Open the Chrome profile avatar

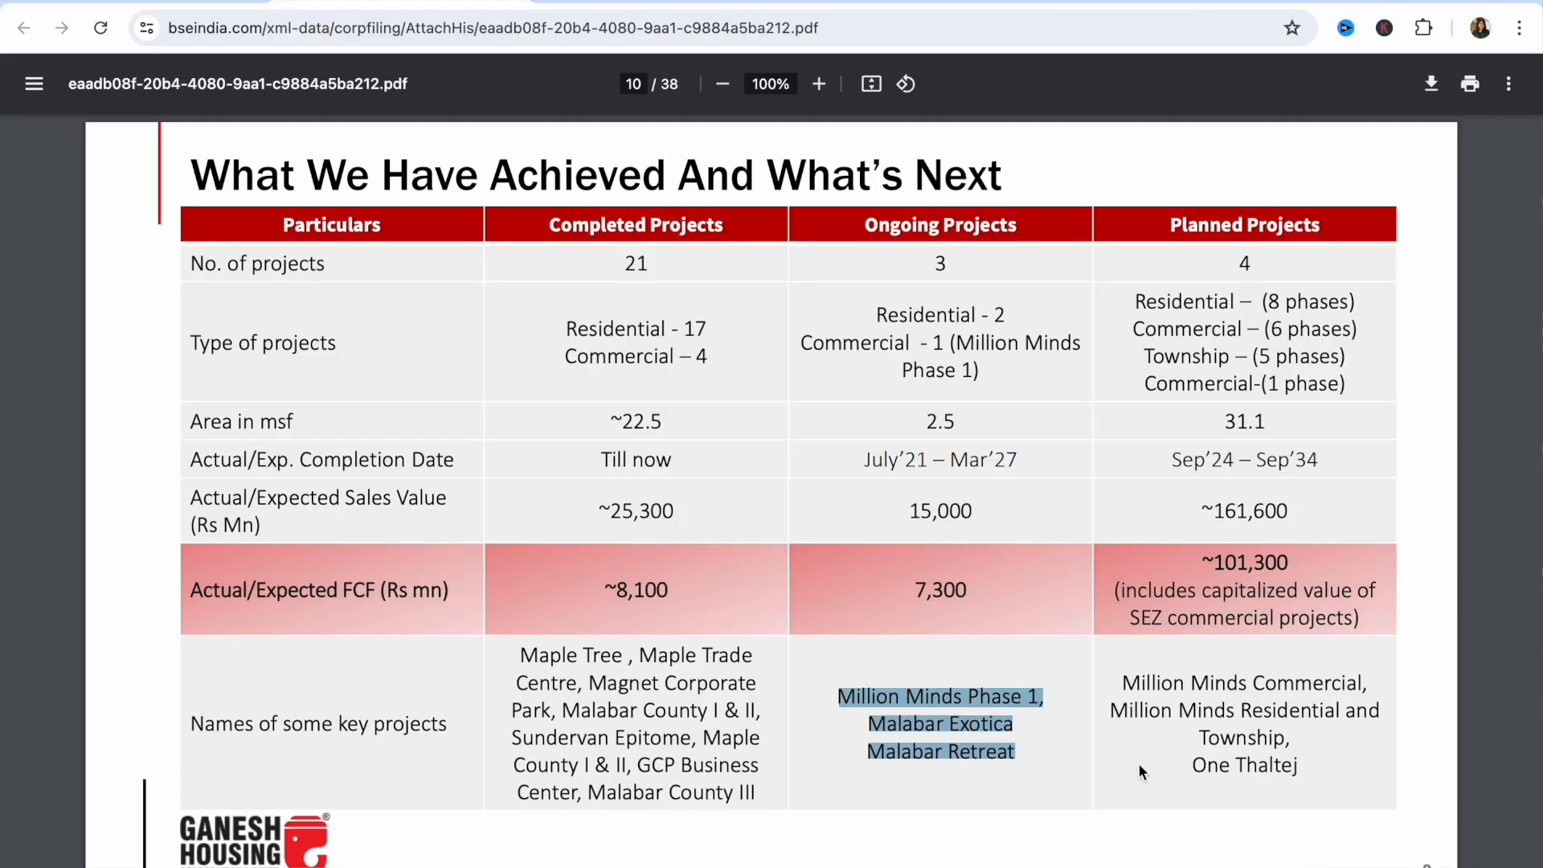[1480, 28]
